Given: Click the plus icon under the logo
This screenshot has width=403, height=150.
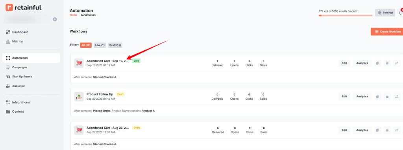Looking at the screenshot, I should click(55, 19).
